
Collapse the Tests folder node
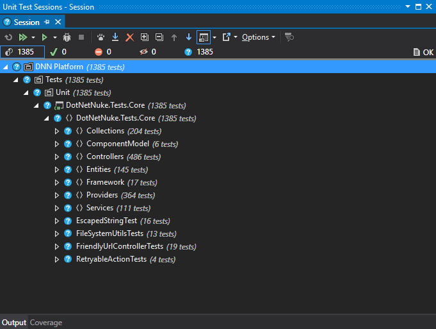[16, 80]
